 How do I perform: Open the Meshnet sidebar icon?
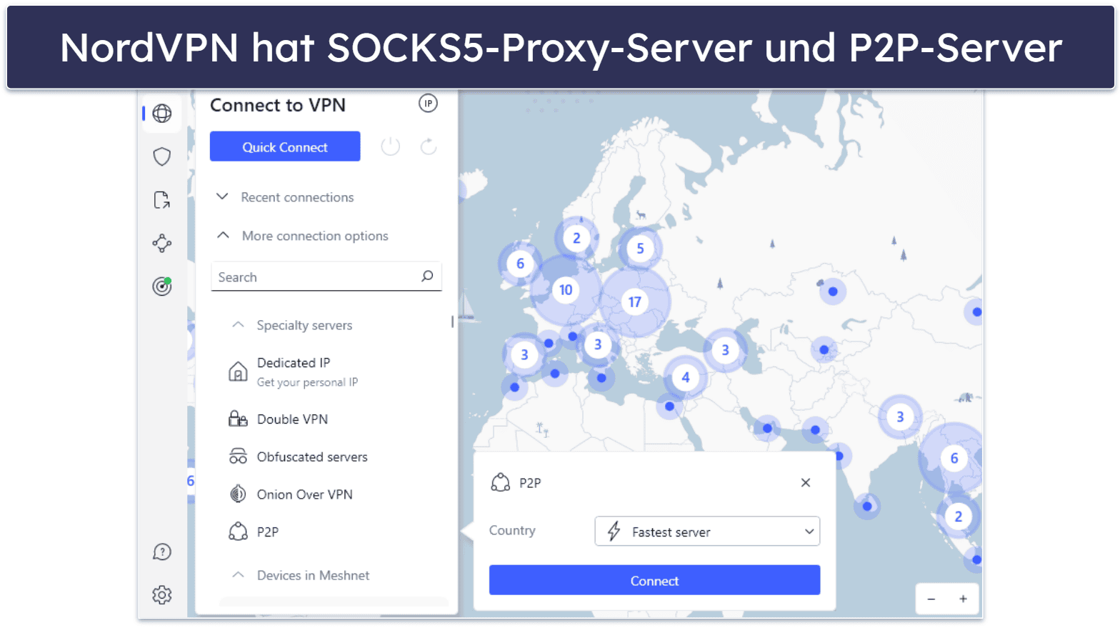(x=162, y=244)
